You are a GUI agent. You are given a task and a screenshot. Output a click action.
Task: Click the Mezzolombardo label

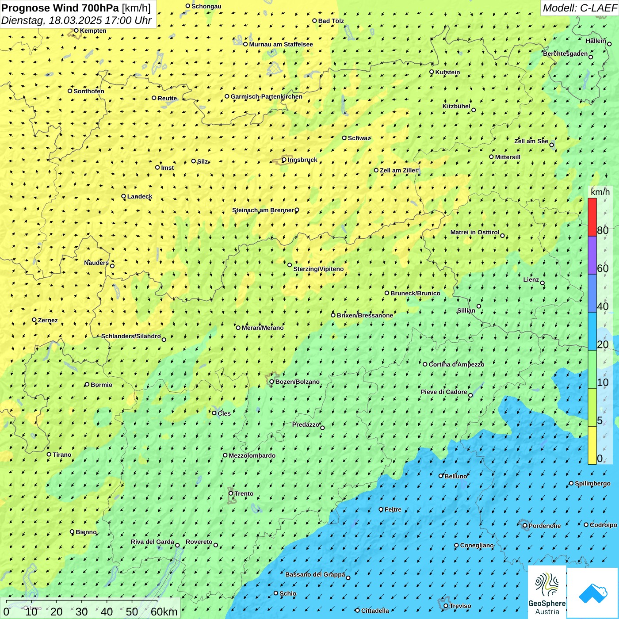pyautogui.click(x=252, y=455)
